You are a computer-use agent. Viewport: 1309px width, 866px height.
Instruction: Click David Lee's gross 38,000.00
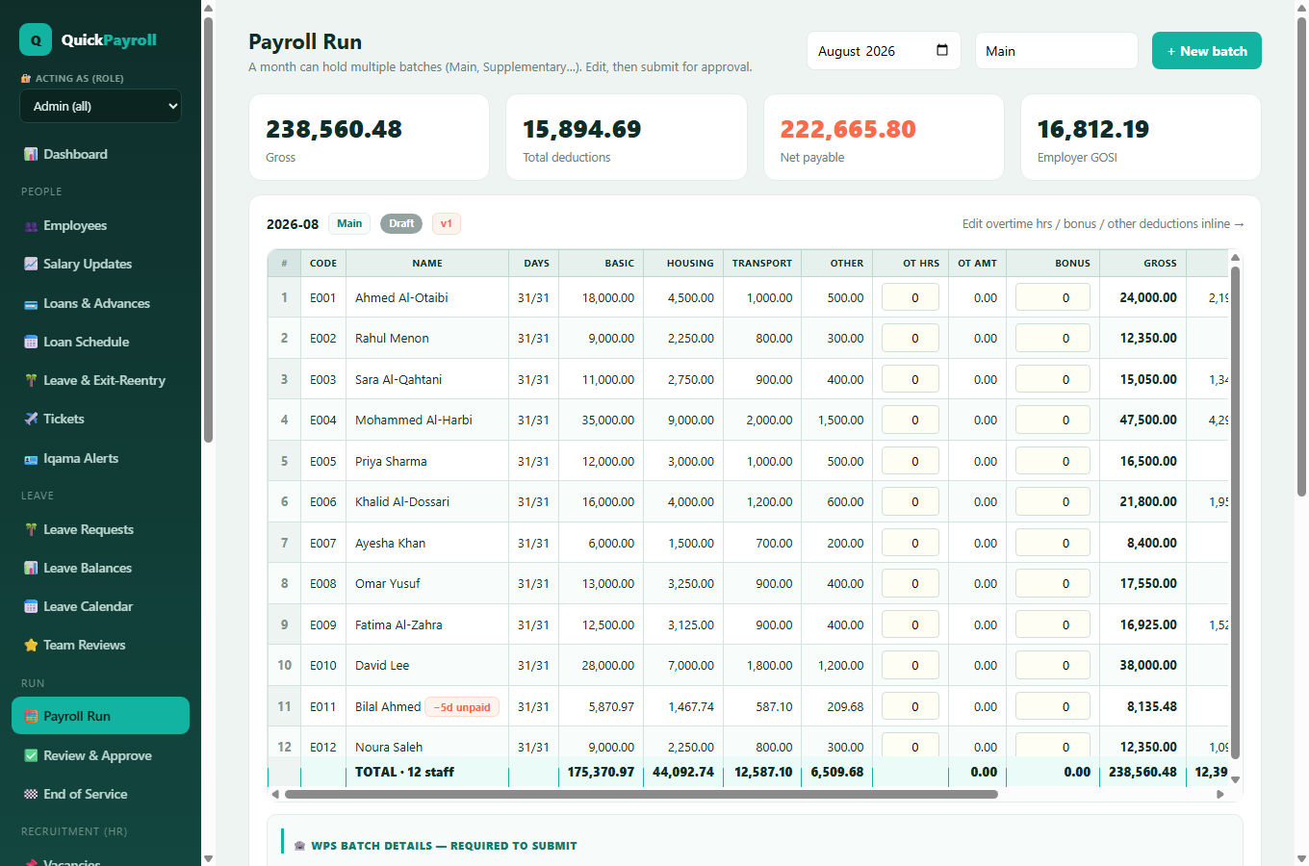tap(1148, 666)
